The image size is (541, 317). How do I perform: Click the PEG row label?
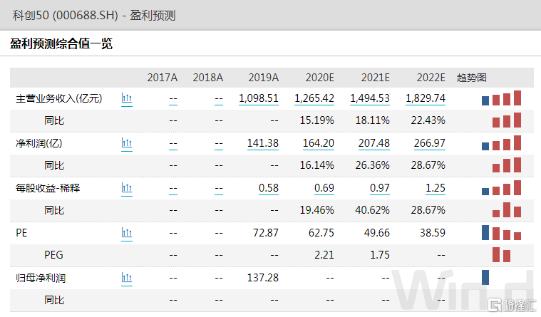(53, 255)
